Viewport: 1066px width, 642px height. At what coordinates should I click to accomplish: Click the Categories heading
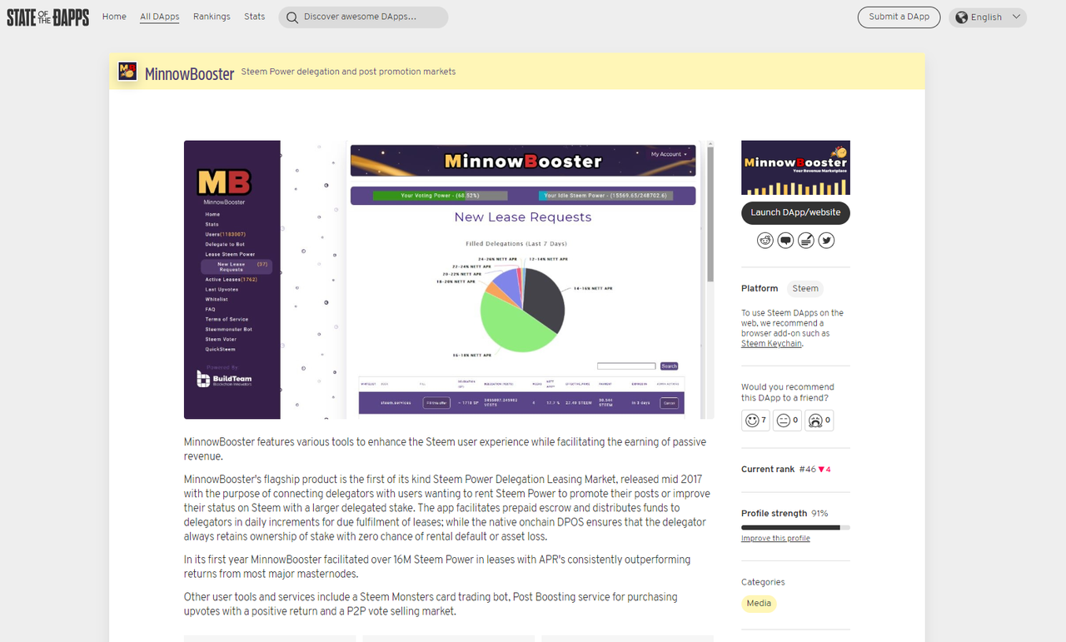[763, 583]
